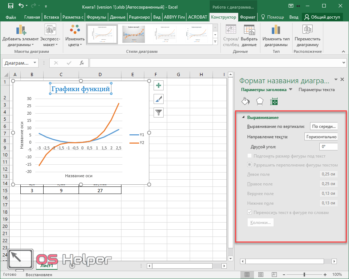
Task: Click the Undo arrow icon
Action: [21, 6]
